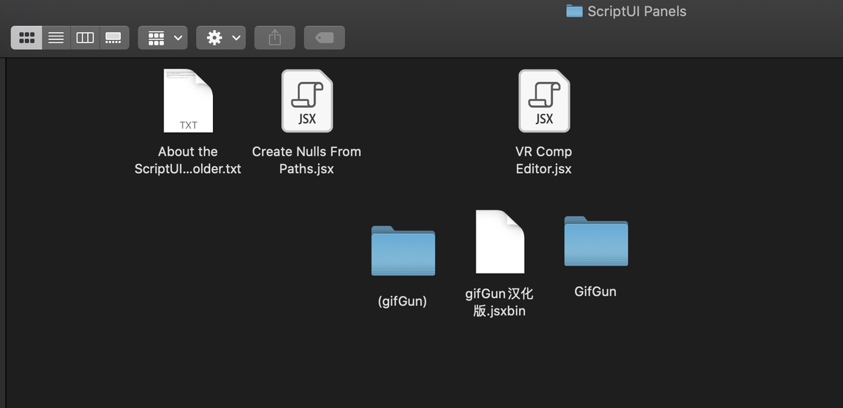
Task: Switch to gallery view
Action: tap(113, 38)
